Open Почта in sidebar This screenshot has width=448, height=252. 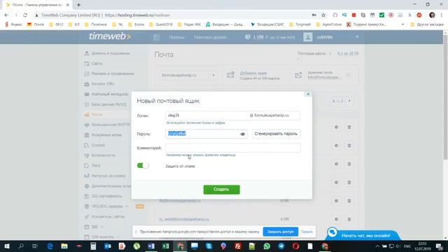97,115
